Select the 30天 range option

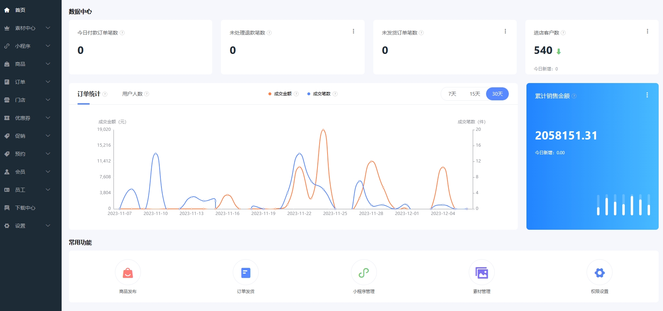[x=497, y=94]
